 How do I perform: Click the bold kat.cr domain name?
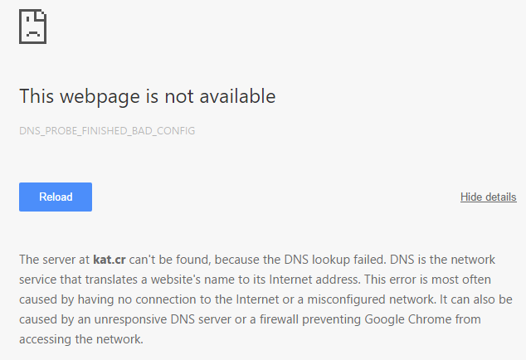click(107, 259)
